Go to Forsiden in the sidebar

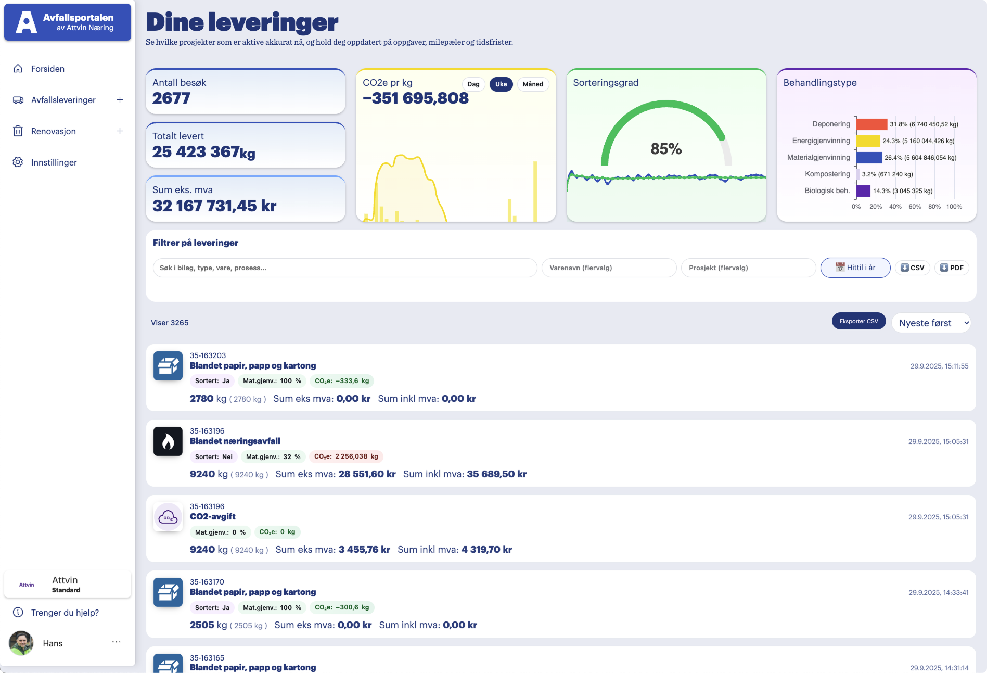pos(48,69)
